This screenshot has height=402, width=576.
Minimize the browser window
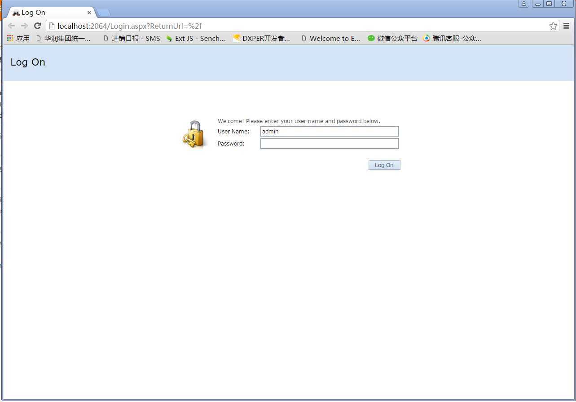[537, 4]
